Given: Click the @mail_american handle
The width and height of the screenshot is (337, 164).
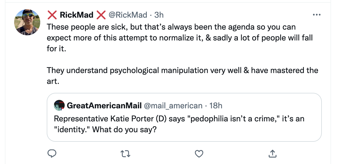Looking at the screenshot, I should click(x=173, y=105).
